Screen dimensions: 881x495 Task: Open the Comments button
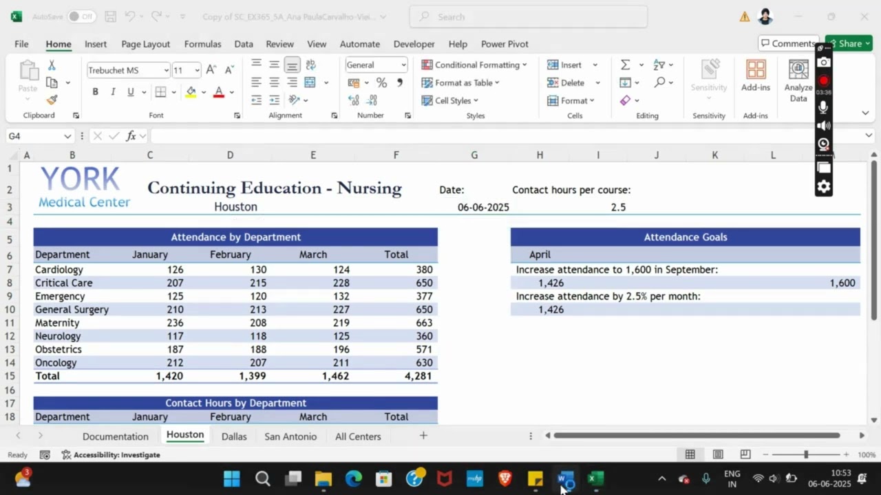click(789, 43)
